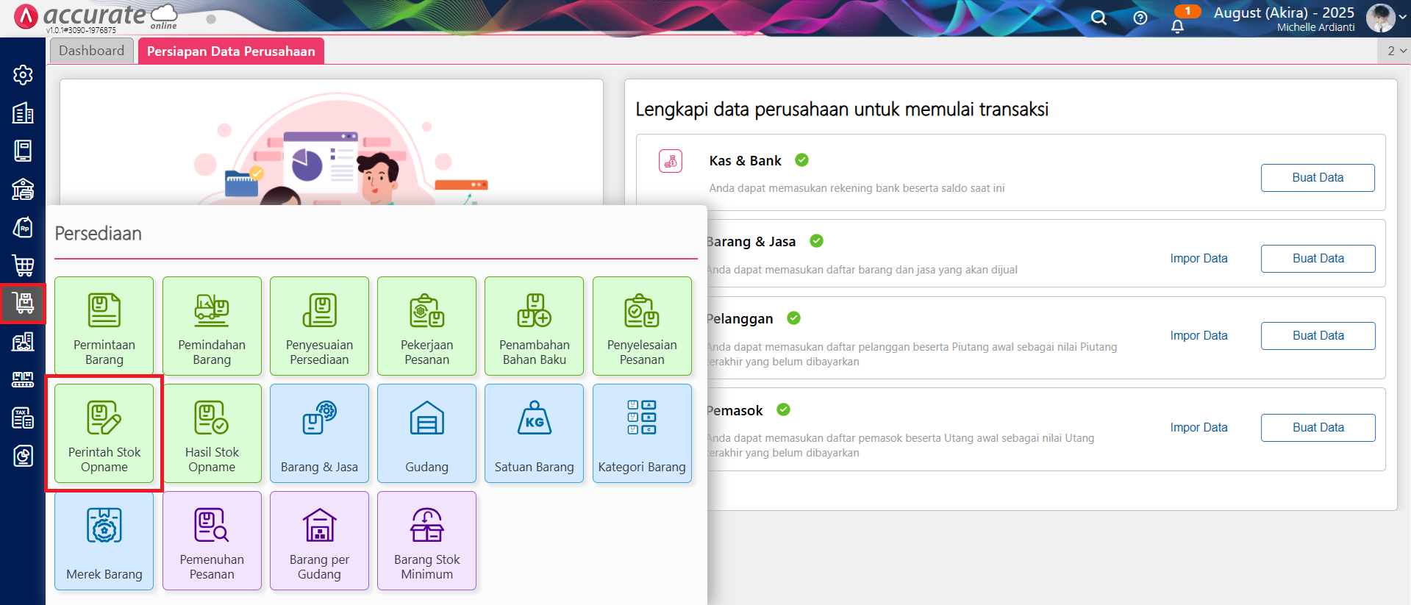Open the Penyesuaian Persediaan tile
The height and width of the screenshot is (605, 1411).
(x=319, y=326)
